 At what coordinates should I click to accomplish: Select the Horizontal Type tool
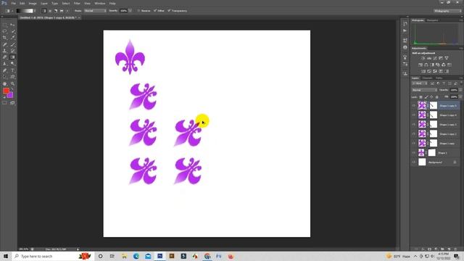click(12, 70)
